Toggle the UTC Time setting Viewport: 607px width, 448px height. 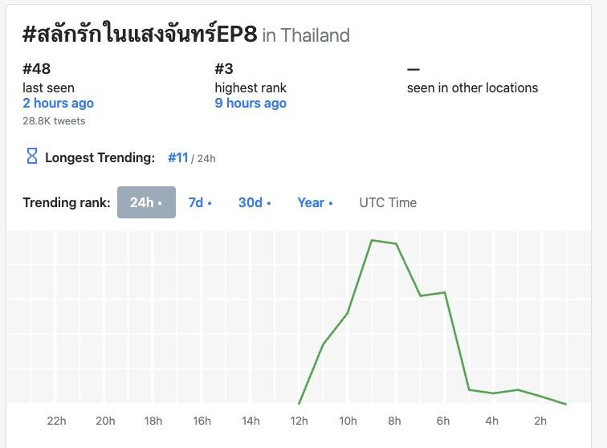(388, 202)
